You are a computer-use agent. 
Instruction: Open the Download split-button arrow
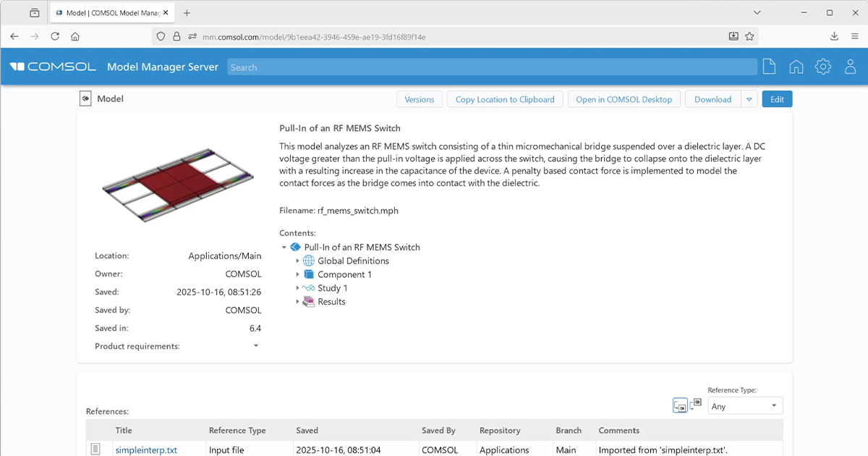click(749, 99)
